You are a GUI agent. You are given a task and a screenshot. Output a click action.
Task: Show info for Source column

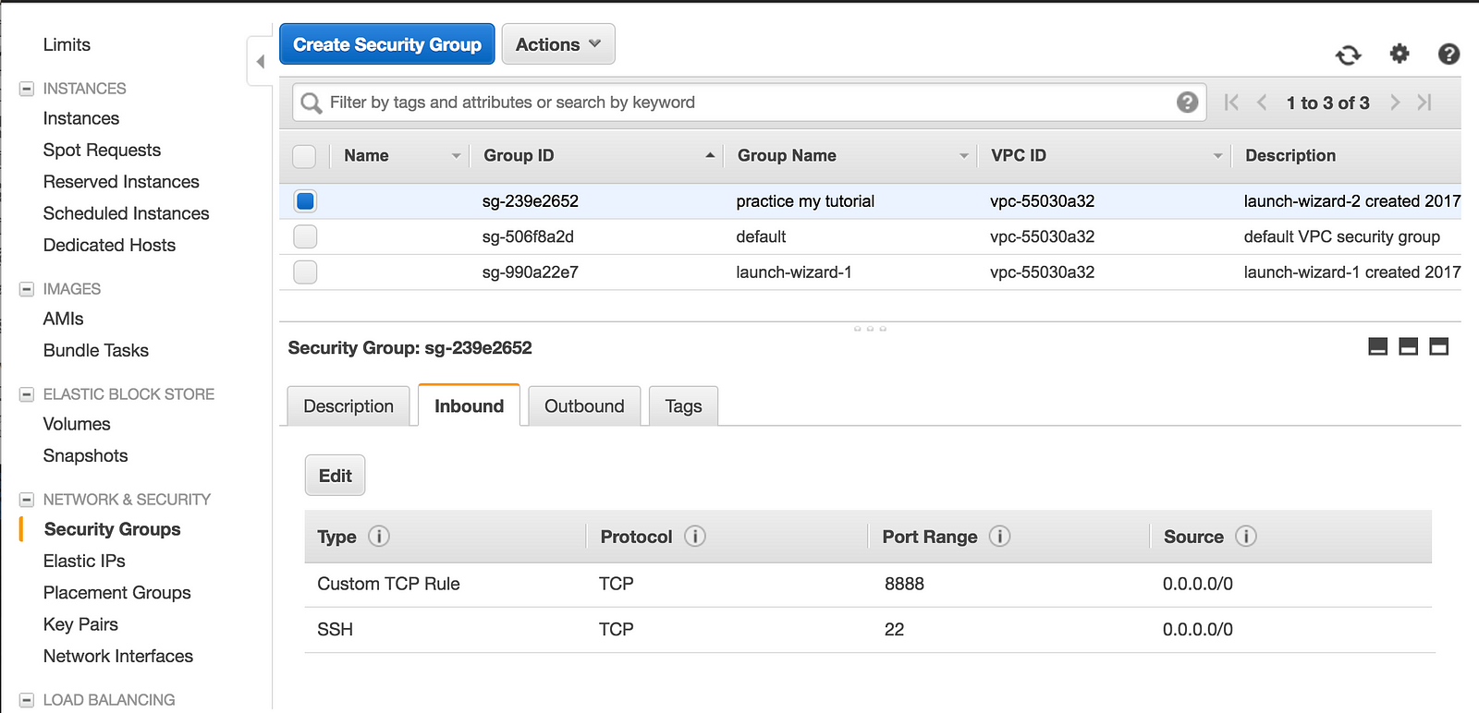click(1246, 536)
